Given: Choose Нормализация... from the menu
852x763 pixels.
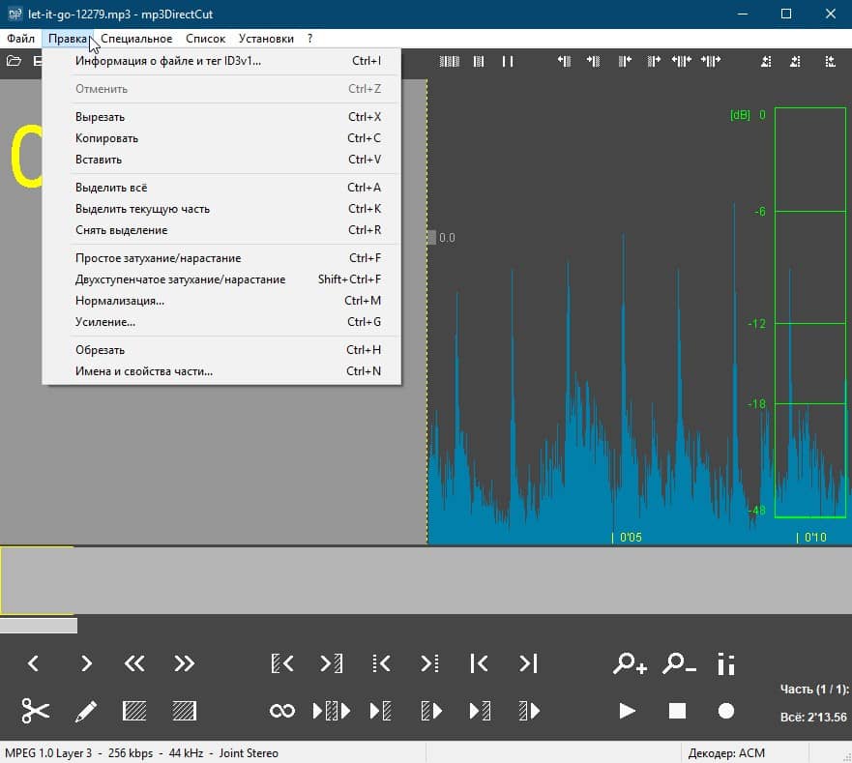Looking at the screenshot, I should click(120, 301).
